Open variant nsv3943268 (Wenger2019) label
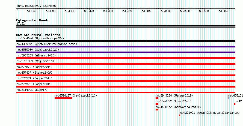Viewport: 243px width, 126px height. 174,95
